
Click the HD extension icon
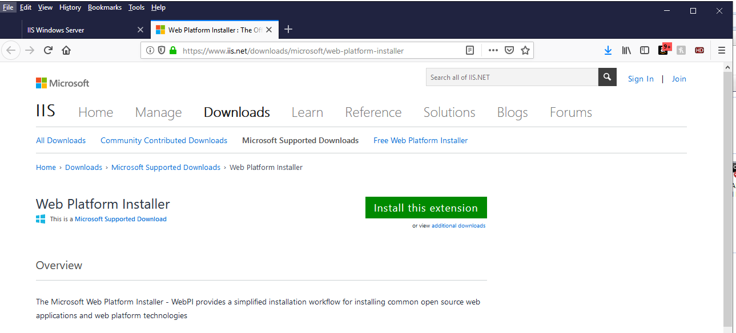(x=699, y=50)
